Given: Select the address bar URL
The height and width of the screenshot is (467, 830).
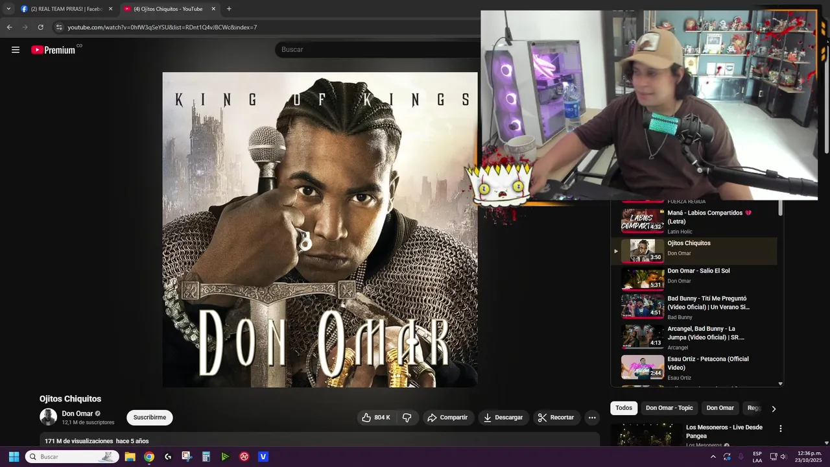Looking at the screenshot, I should pyautogui.click(x=162, y=27).
